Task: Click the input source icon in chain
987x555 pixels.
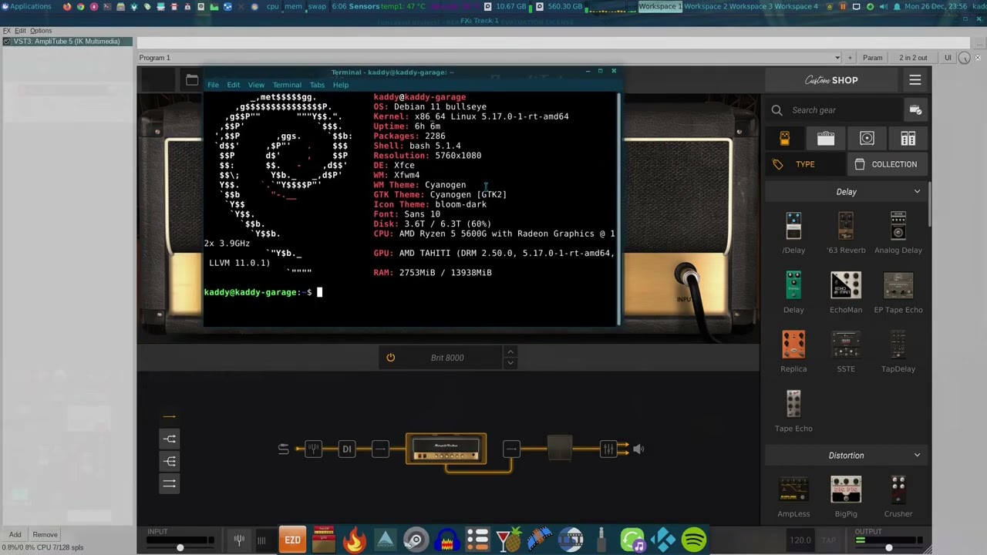Action: 283,449
